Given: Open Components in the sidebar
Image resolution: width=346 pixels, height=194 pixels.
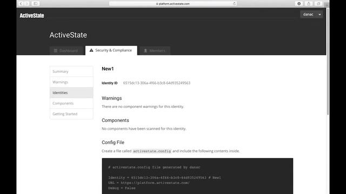Looking at the screenshot, I should (71, 103).
